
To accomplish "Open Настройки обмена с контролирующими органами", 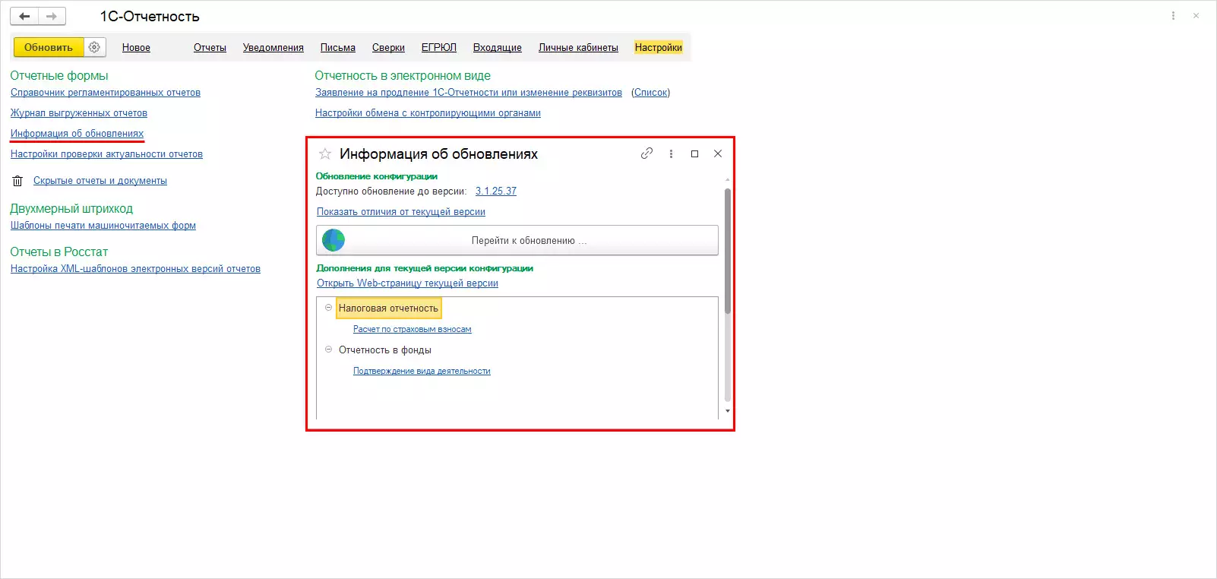I will click(428, 113).
